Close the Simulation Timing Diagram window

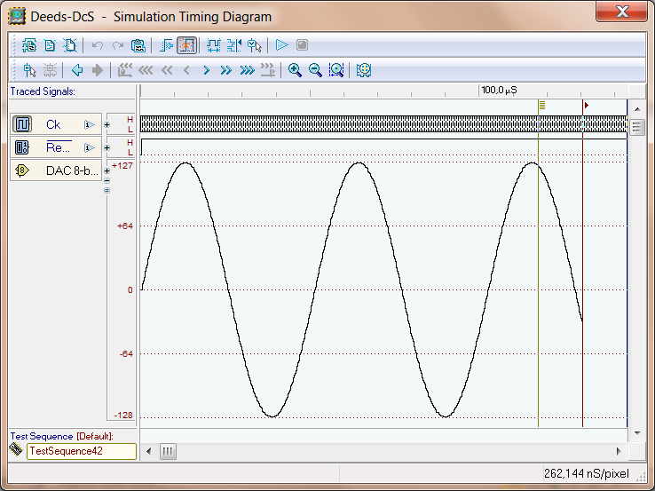click(621, 12)
